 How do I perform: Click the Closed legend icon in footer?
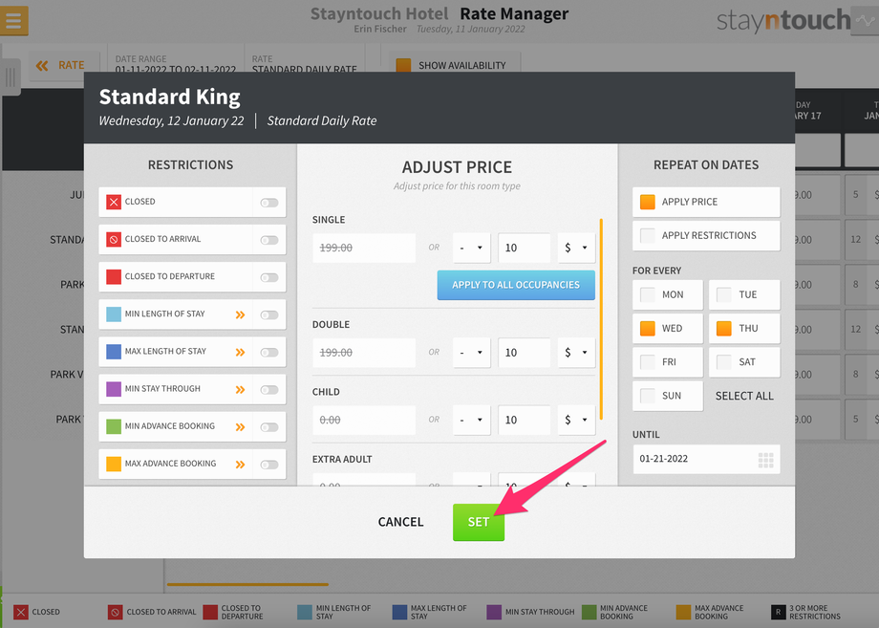21,612
